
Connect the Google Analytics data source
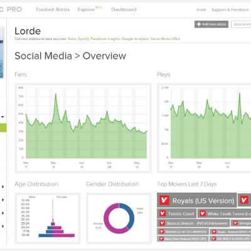point(135,39)
